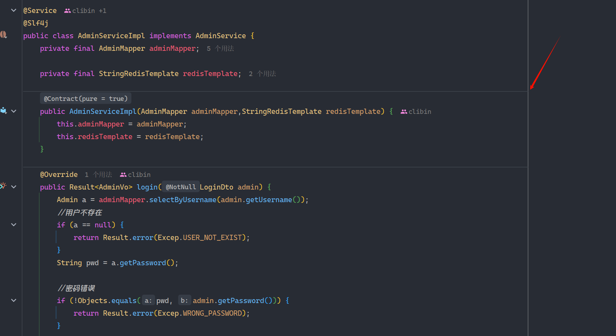The height and width of the screenshot is (336, 616).
Task: Collapse the login method fold arrow
Action: click(14, 187)
